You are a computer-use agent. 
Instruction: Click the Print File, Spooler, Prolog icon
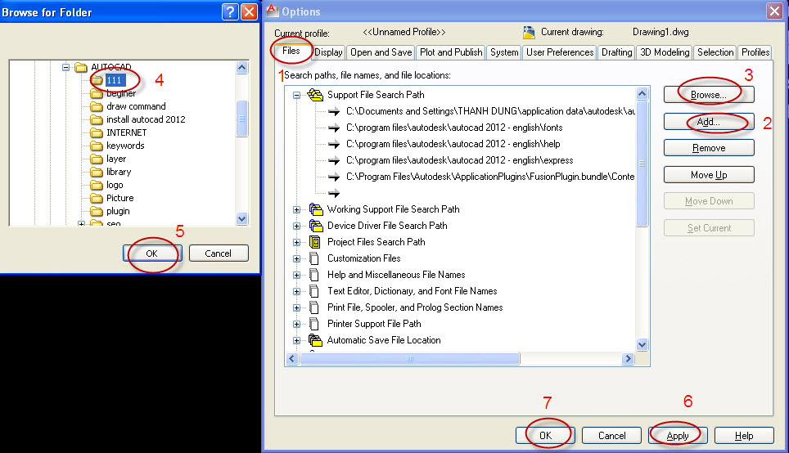tap(314, 307)
